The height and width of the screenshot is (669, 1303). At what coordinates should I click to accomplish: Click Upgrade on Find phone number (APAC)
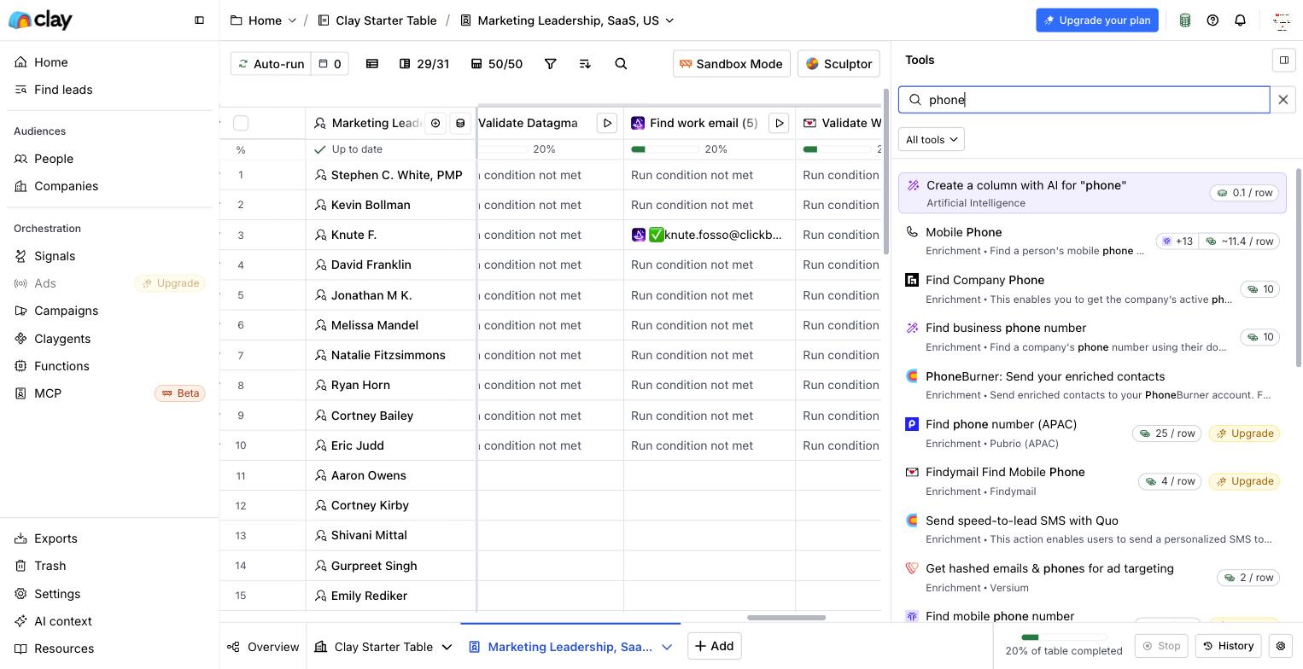1244,433
